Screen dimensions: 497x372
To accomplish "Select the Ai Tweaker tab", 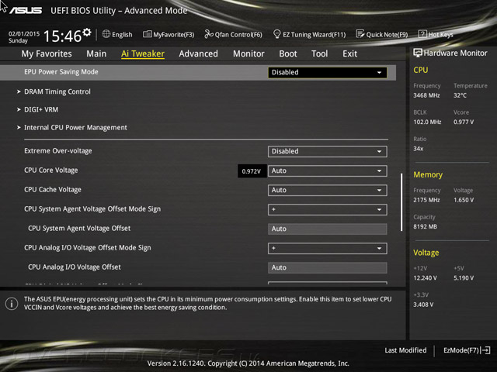I will pyautogui.click(x=143, y=53).
